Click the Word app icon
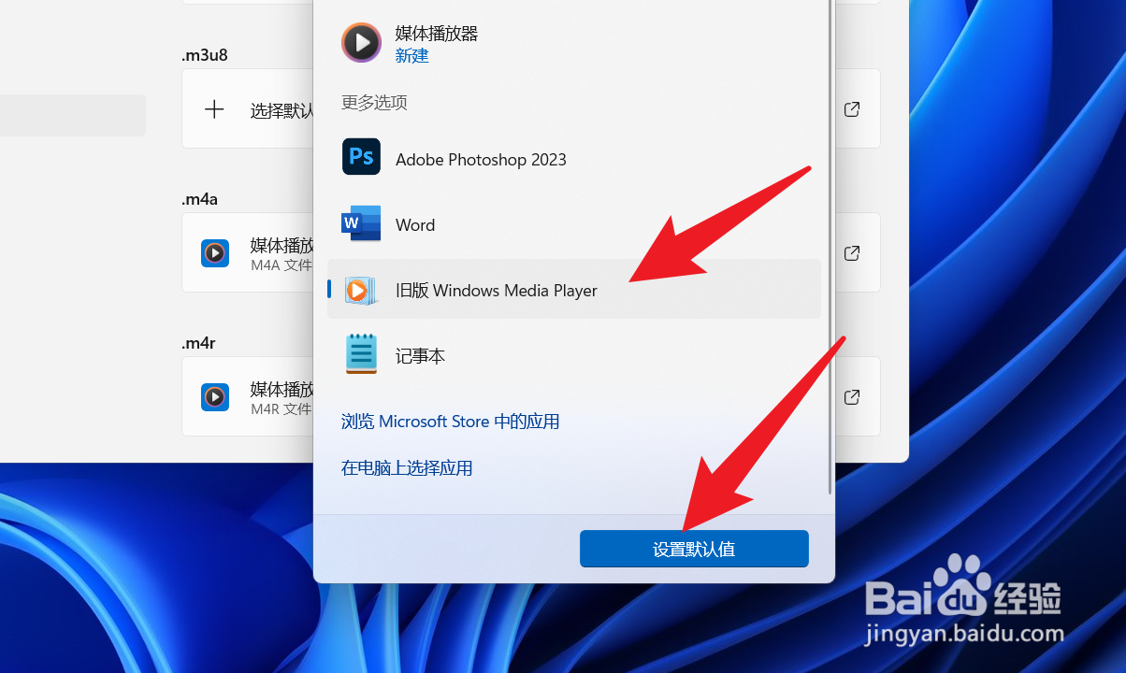The image size is (1126, 673). click(361, 223)
